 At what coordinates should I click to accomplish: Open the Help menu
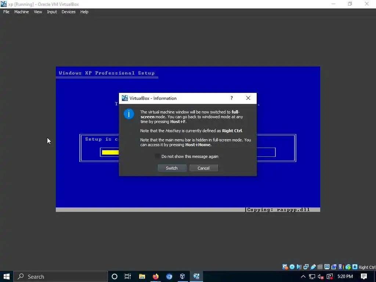[84, 12]
